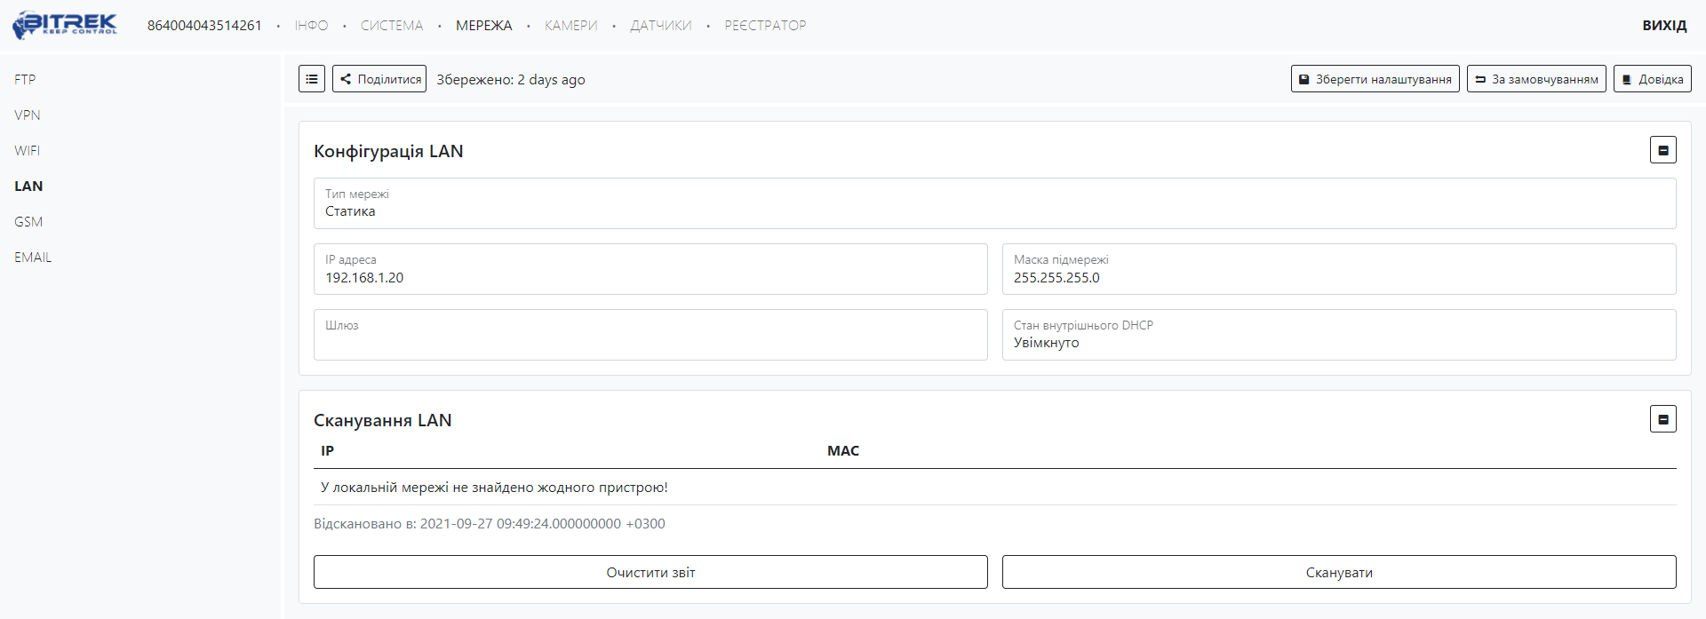The width and height of the screenshot is (1706, 619).
Task: Open VPN settings in sidebar
Action: 28,115
